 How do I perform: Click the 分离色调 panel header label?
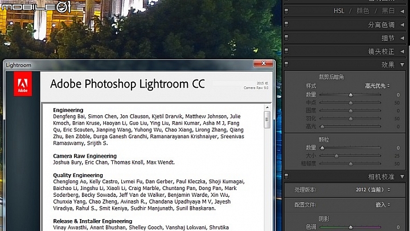click(381, 25)
